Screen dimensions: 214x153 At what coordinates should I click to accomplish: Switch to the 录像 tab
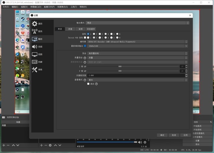point(70,29)
